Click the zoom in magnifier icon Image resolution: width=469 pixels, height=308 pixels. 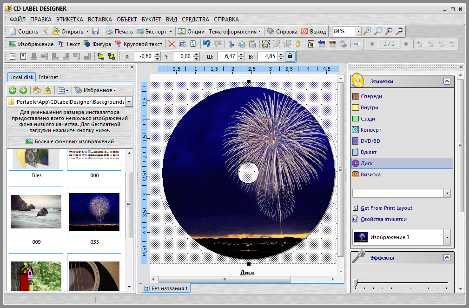pos(367,31)
